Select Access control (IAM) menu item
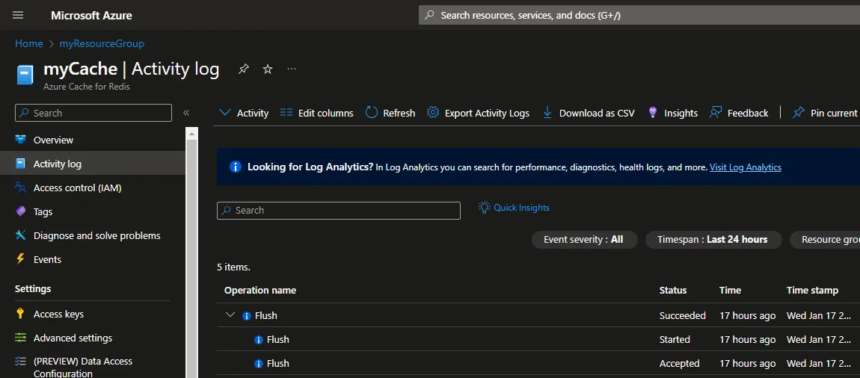Image resolution: width=860 pixels, height=378 pixels. pos(77,188)
